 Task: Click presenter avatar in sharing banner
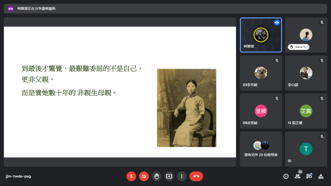[x=11, y=9]
